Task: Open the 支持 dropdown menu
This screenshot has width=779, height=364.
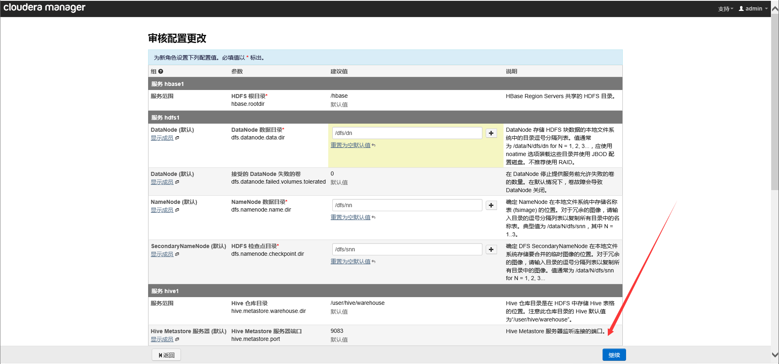Action: [x=725, y=9]
